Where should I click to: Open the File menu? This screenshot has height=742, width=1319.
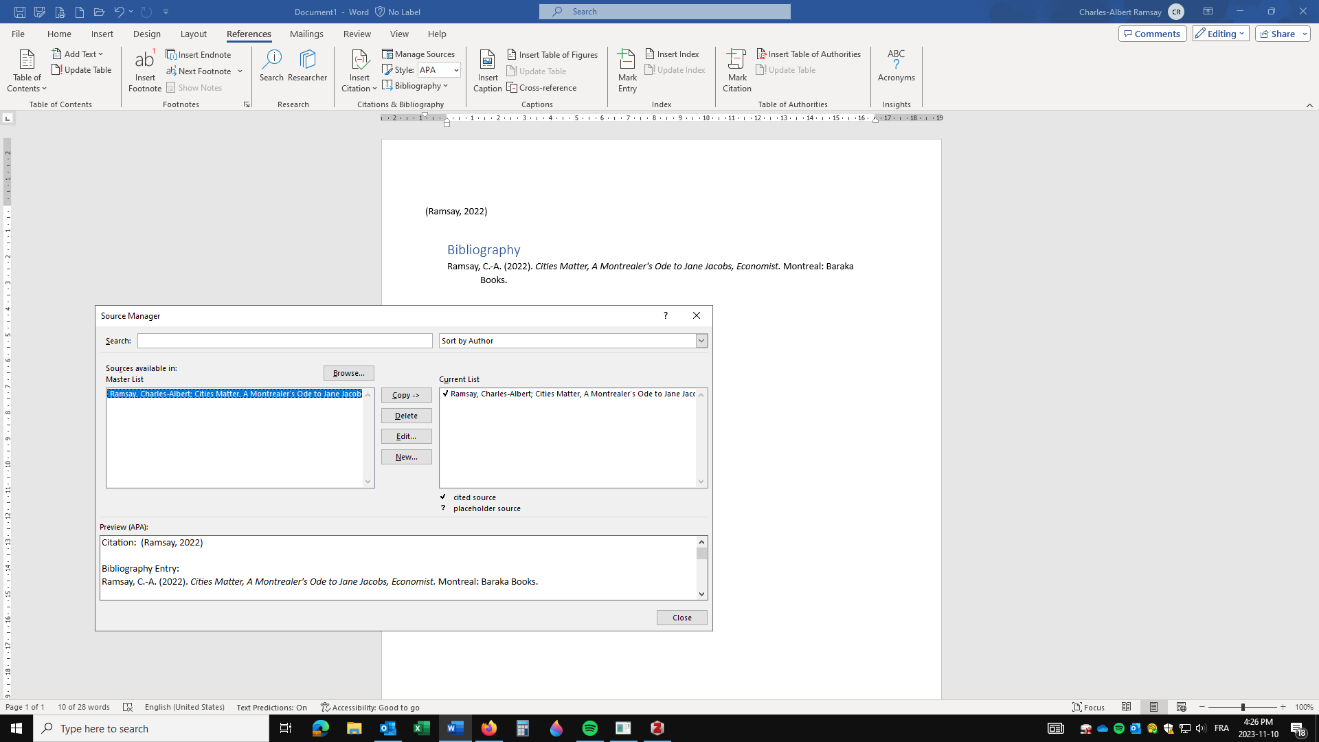coord(18,34)
